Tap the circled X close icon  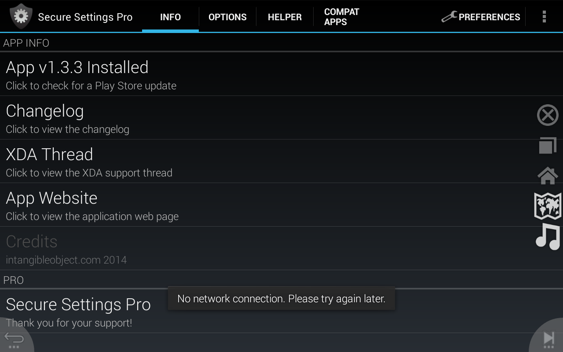[x=548, y=115]
